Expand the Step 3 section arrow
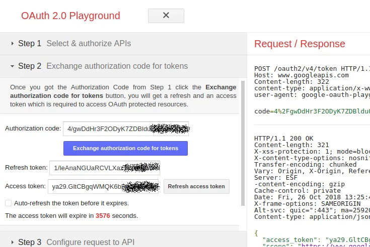Image resolution: width=370 pixels, height=247 pixels. (x=12, y=242)
